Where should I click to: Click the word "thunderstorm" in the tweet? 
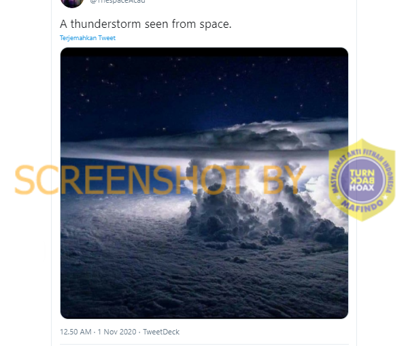(x=105, y=24)
